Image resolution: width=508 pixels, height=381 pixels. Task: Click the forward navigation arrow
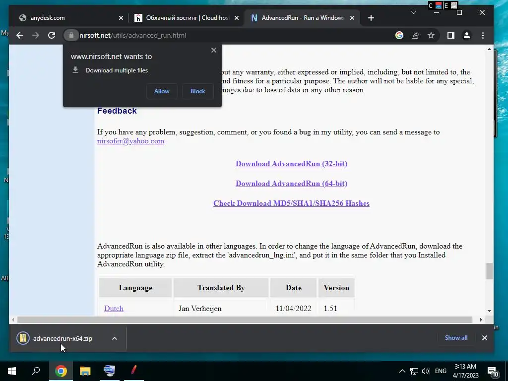pos(36,35)
